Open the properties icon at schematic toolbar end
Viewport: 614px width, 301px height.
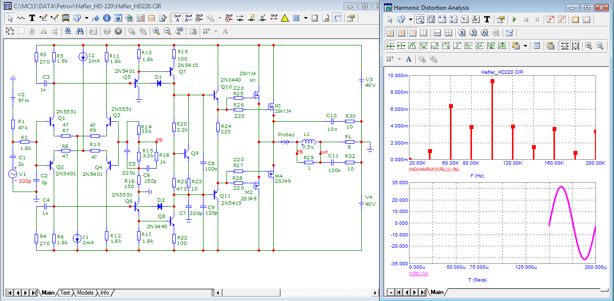click(x=350, y=18)
